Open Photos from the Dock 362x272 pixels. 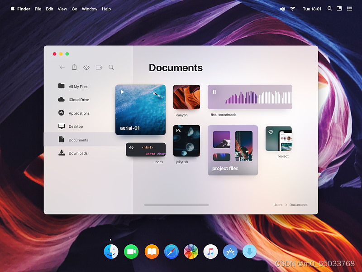click(x=191, y=252)
